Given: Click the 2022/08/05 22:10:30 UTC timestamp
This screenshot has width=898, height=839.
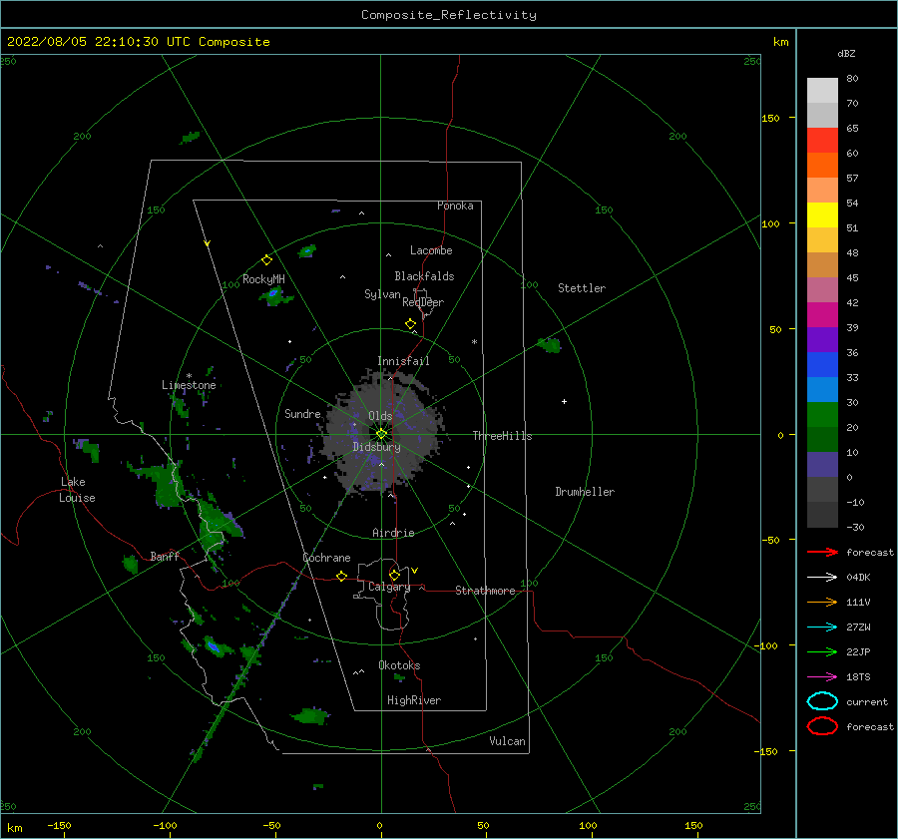Looking at the screenshot, I should tap(87, 42).
